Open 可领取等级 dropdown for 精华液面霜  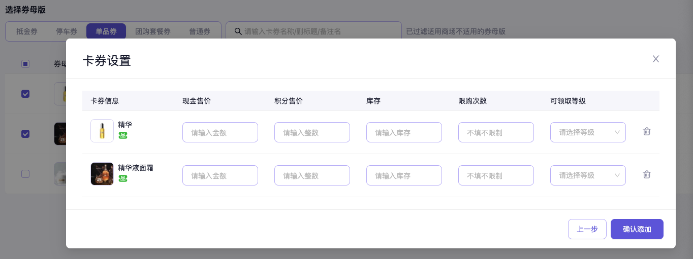588,175
